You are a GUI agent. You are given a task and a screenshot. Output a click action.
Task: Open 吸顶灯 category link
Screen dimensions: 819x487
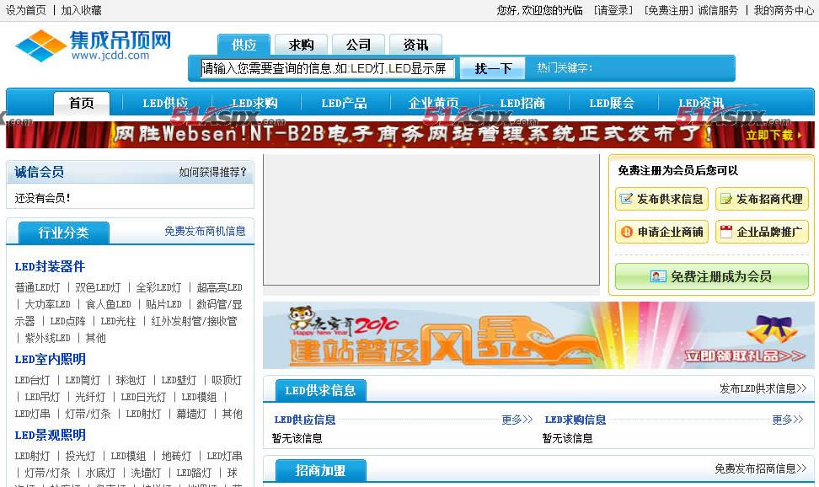pyautogui.click(x=227, y=380)
